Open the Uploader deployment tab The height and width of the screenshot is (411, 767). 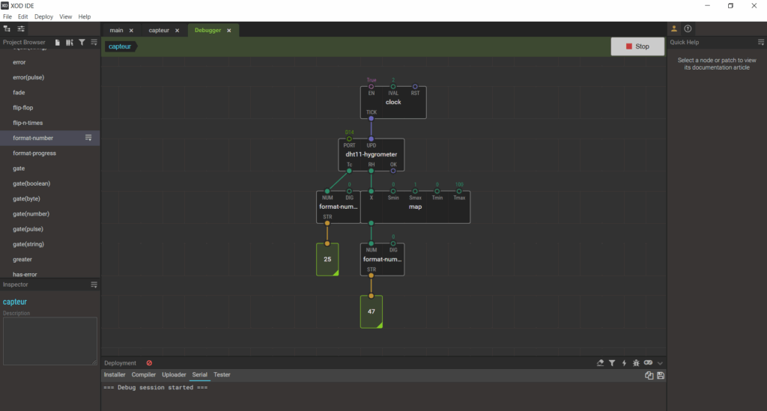tap(174, 375)
